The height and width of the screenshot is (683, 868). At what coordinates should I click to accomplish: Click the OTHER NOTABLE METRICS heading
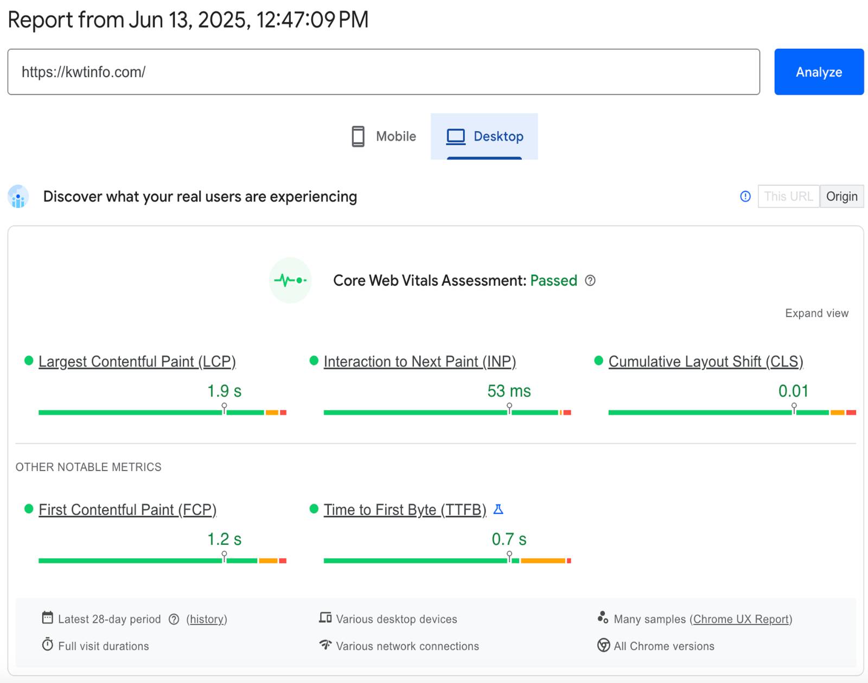88,467
